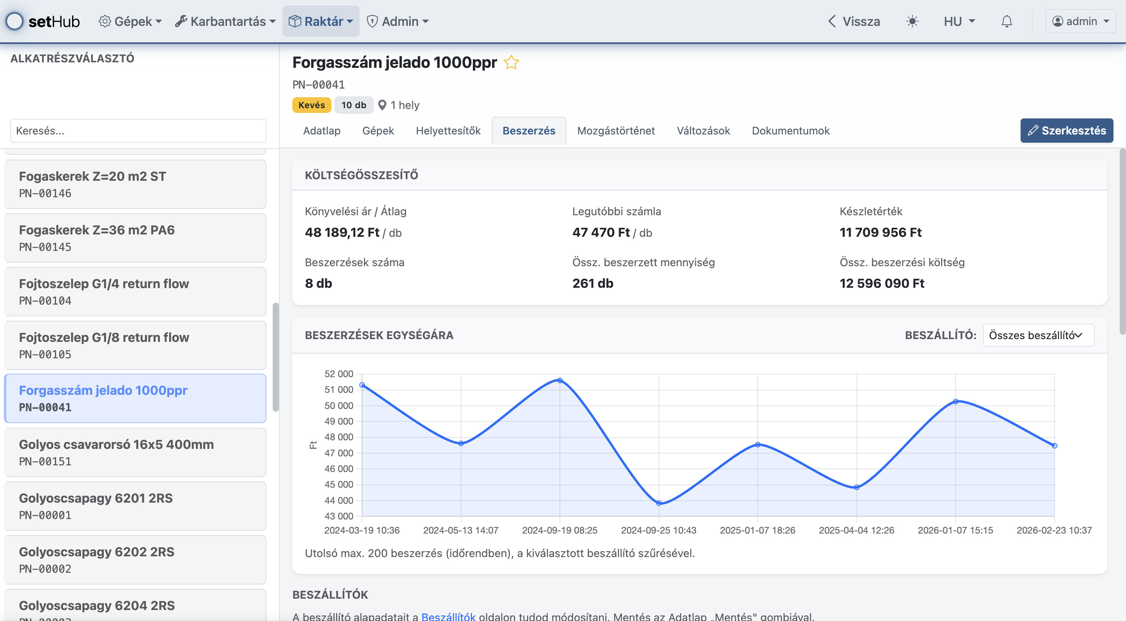Click into the Keresés search field
1126x621 pixels.
click(x=138, y=130)
